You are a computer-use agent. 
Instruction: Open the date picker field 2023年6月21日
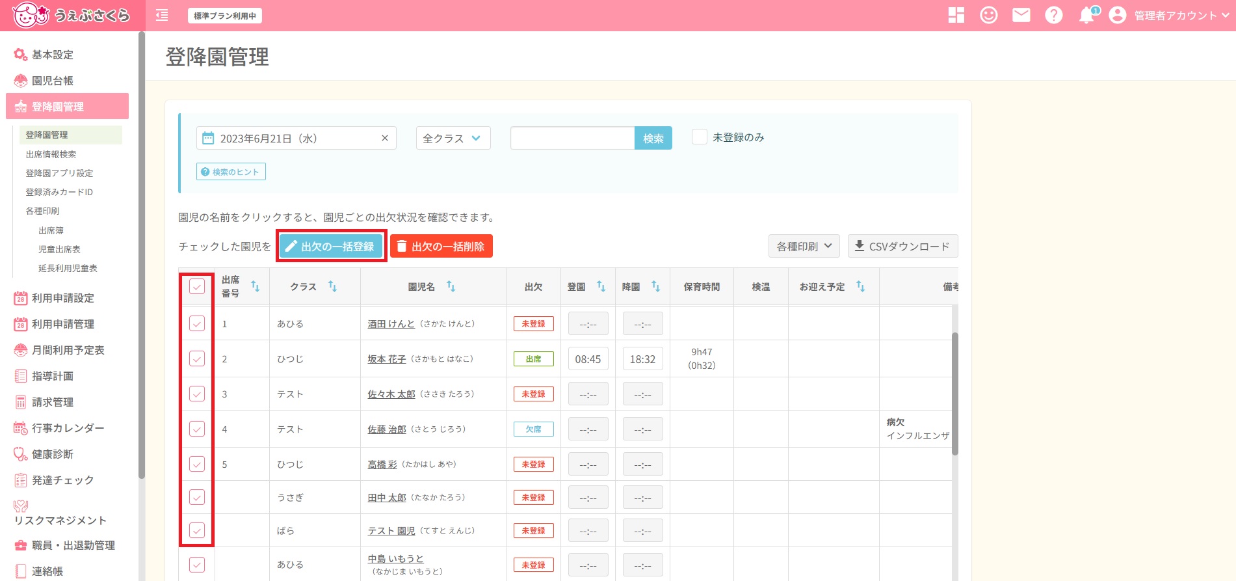pos(296,138)
